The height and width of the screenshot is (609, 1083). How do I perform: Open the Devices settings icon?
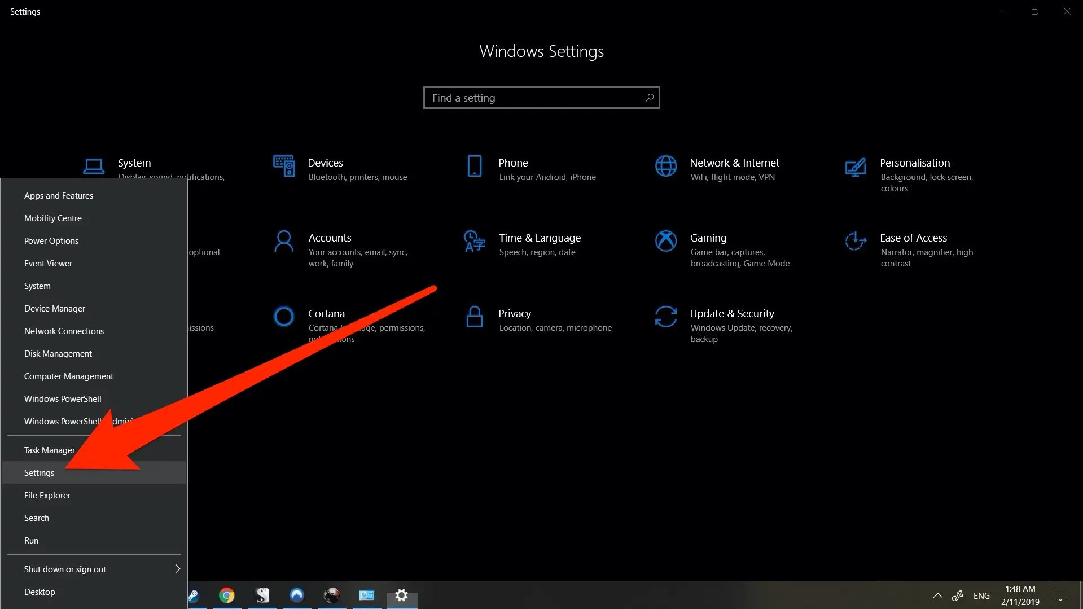pyautogui.click(x=284, y=167)
